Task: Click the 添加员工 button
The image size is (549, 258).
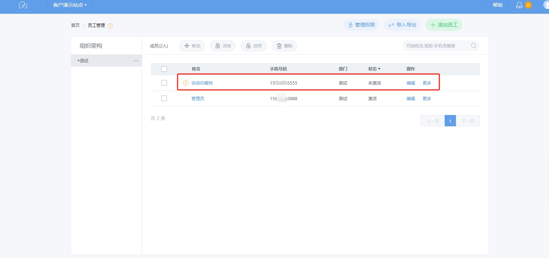Action: coord(444,25)
